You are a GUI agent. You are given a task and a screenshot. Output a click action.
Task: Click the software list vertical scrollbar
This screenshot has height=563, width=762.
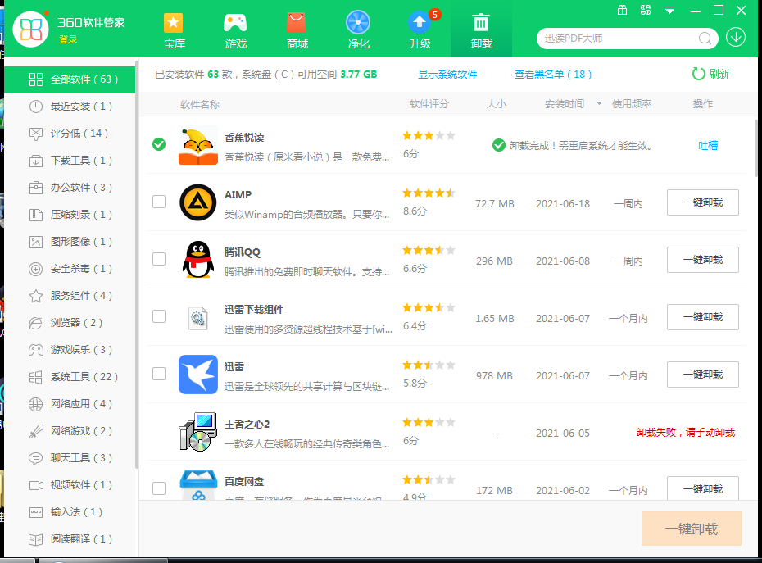755,148
